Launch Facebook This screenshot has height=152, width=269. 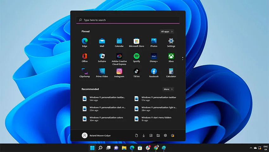pos(154,73)
